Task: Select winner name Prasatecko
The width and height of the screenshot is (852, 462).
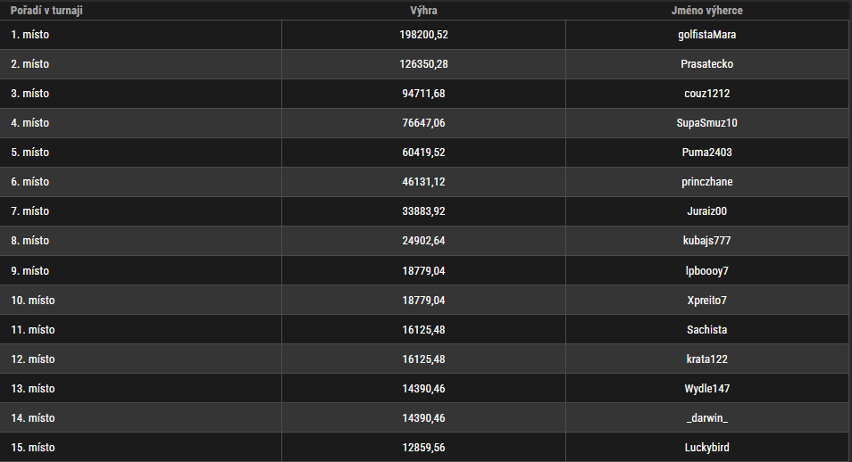Action: [x=707, y=64]
